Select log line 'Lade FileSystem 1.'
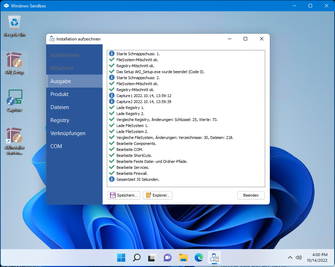 [x=132, y=126]
